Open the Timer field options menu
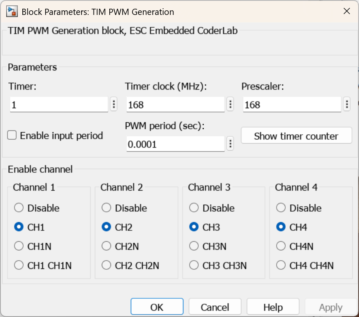 tap(114, 104)
